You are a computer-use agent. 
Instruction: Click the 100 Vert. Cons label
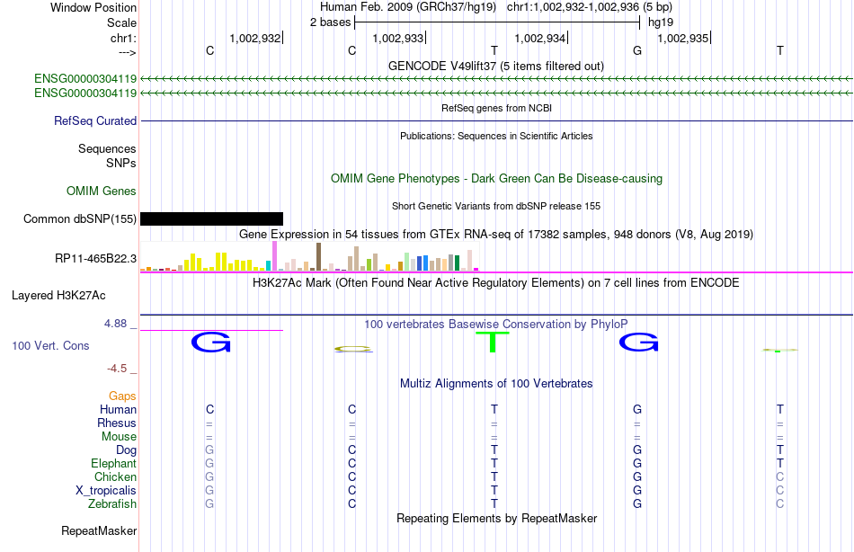click(50, 346)
